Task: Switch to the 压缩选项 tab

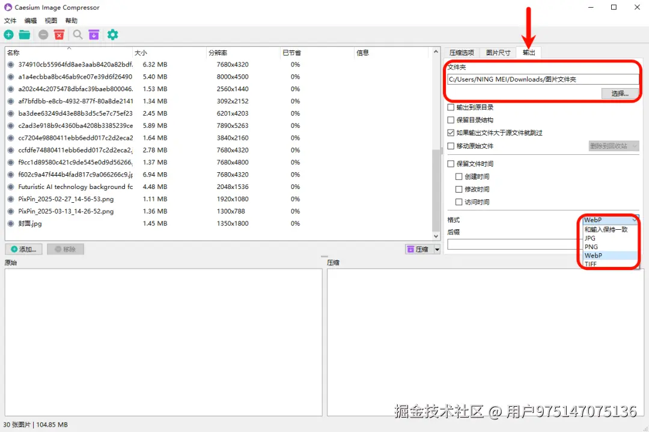Action: pos(462,53)
